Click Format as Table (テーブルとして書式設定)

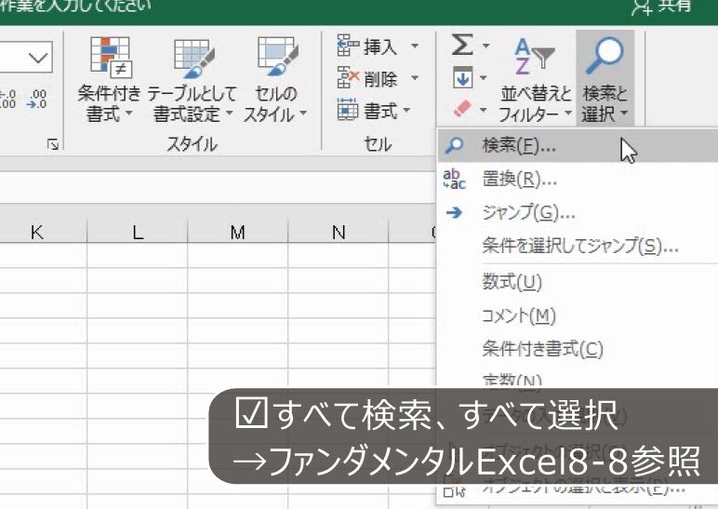[x=192, y=79]
